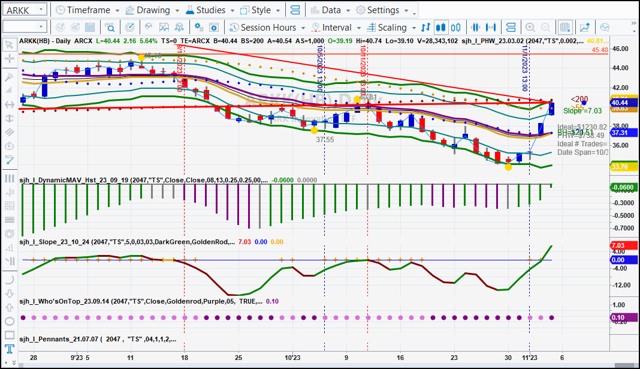640x369 pixels.
Task: Select the ellipse drawing tool
Action: point(9,321)
